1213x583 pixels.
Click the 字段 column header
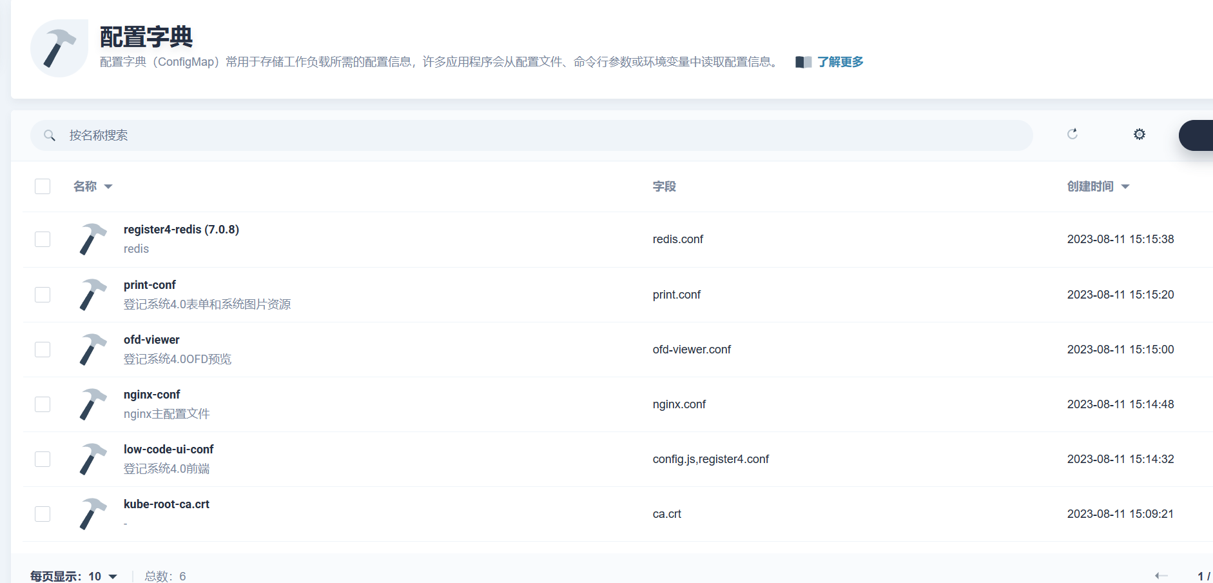[x=665, y=186]
